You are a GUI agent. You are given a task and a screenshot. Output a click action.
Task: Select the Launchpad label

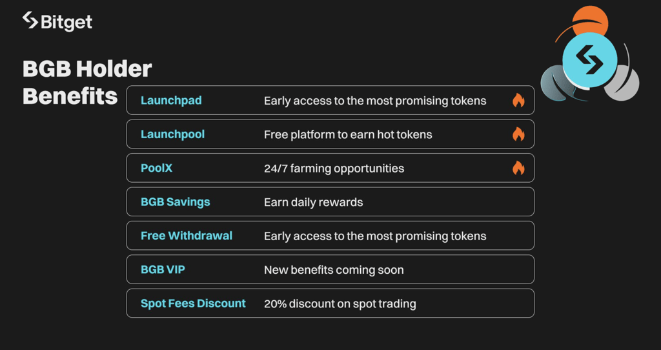(171, 100)
